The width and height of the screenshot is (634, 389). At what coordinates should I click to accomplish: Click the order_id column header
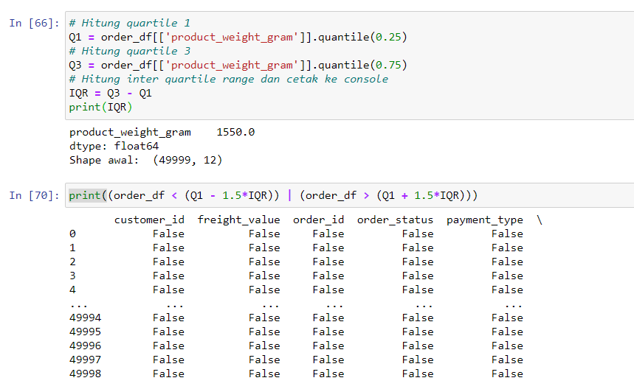tap(319, 220)
